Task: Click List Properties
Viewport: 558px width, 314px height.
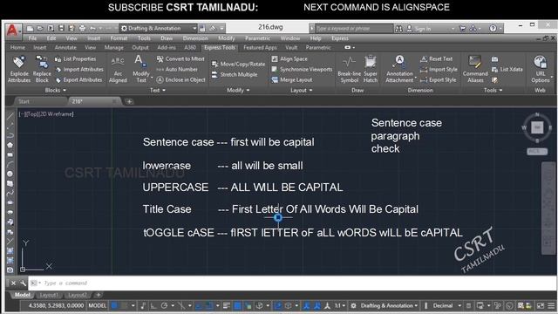Action: 76,58
